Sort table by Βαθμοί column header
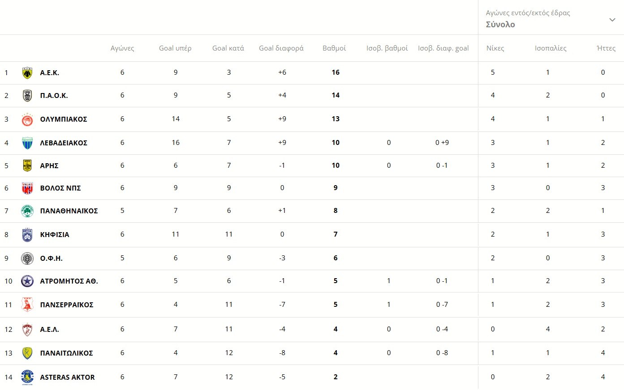 click(x=334, y=48)
